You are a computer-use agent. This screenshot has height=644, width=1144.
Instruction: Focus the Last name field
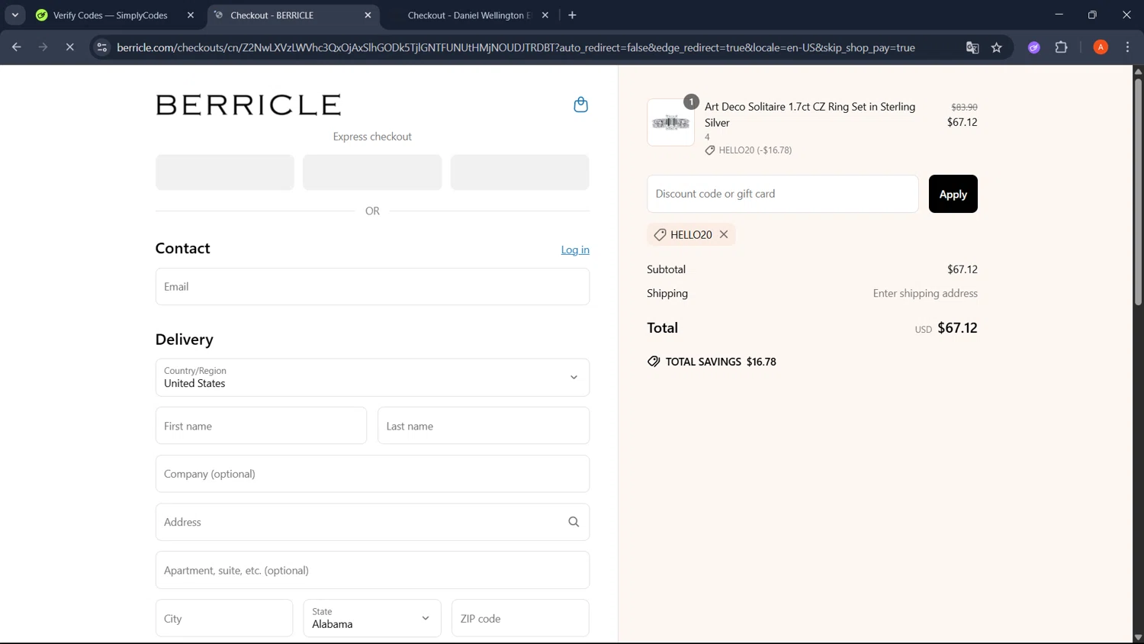(x=484, y=426)
